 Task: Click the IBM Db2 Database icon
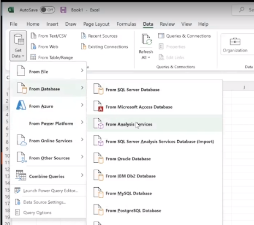point(98,175)
